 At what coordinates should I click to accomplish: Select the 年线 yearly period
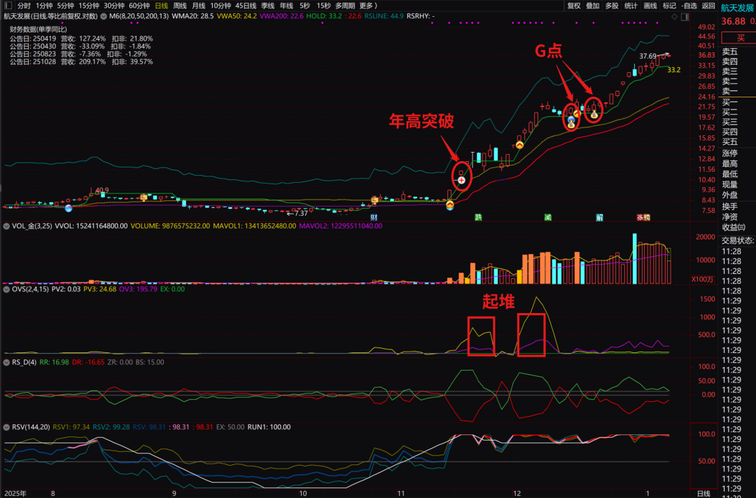(286, 6)
